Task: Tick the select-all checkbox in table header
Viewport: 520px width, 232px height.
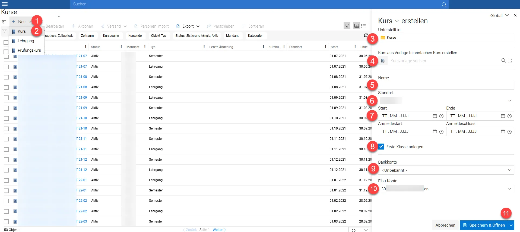Action: [x=6, y=43]
